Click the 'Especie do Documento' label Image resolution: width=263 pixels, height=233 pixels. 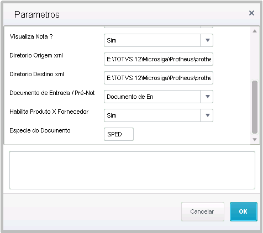[x=40, y=130]
